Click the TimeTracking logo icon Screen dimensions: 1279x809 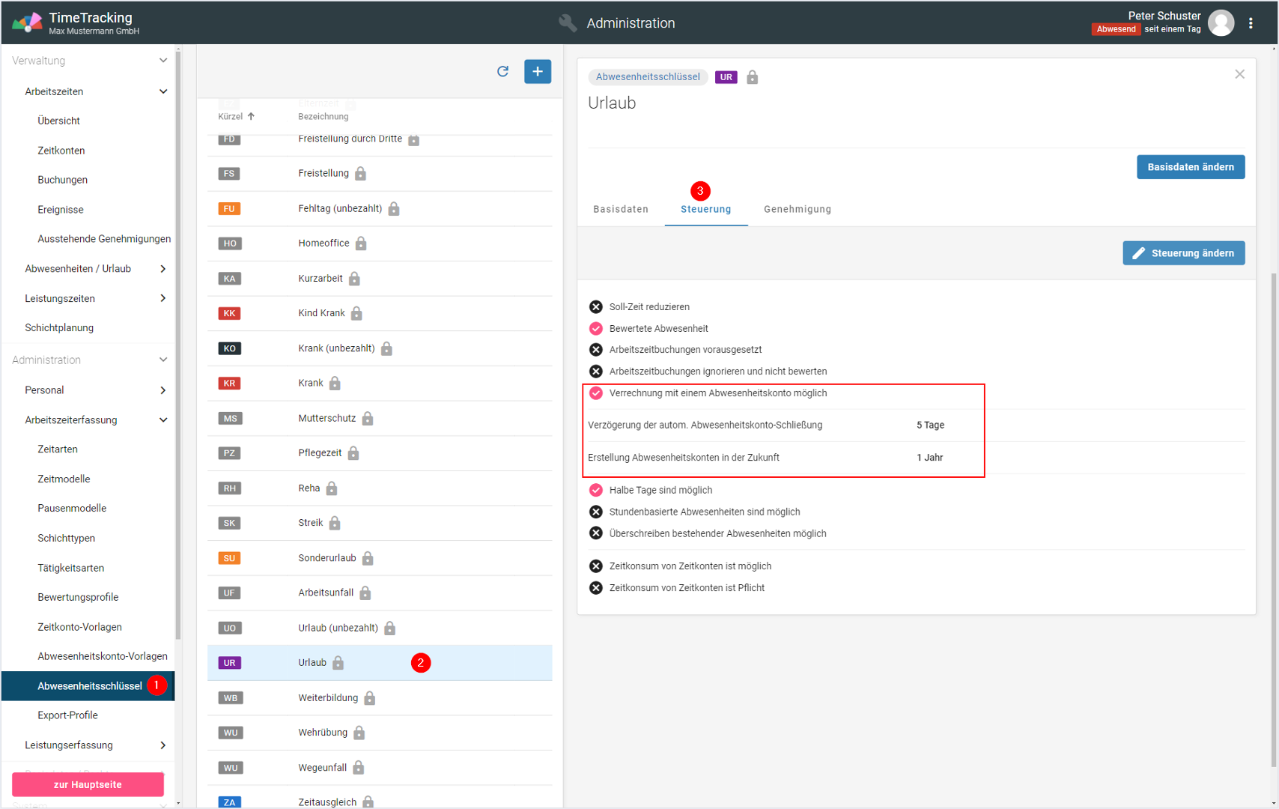pos(27,22)
